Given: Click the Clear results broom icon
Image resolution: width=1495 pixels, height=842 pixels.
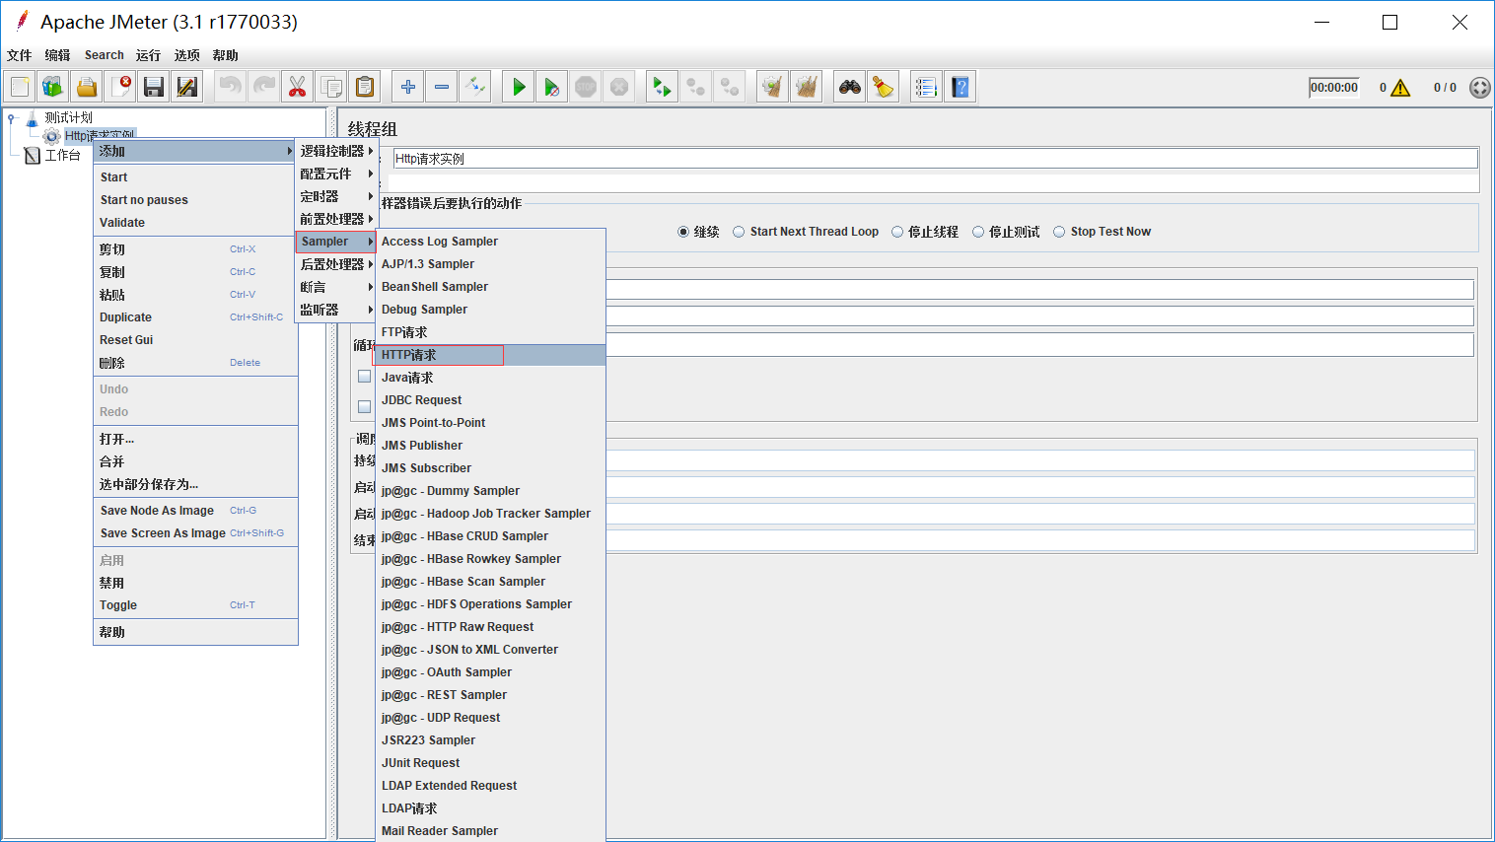Looking at the screenshot, I should [772, 87].
